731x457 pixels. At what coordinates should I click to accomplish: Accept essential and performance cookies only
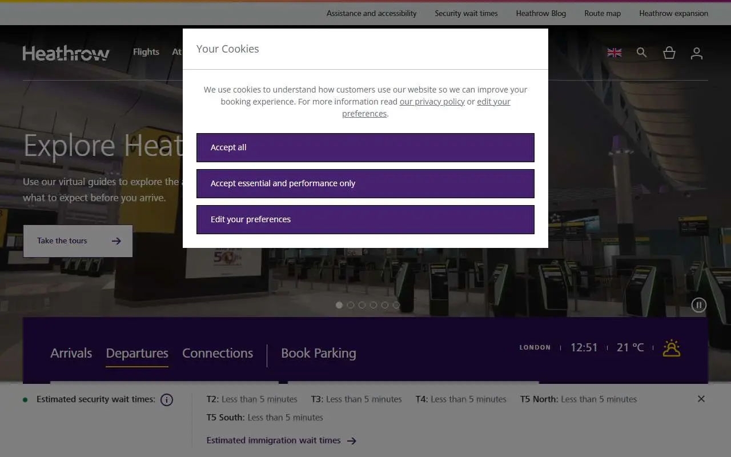click(x=365, y=183)
